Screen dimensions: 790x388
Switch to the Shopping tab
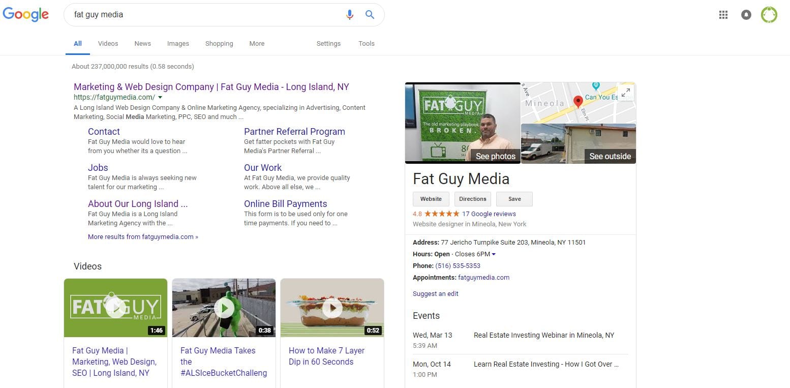pyautogui.click(x=219, y=44)
